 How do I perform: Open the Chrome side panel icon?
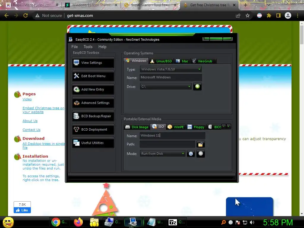tap(278, 15)
